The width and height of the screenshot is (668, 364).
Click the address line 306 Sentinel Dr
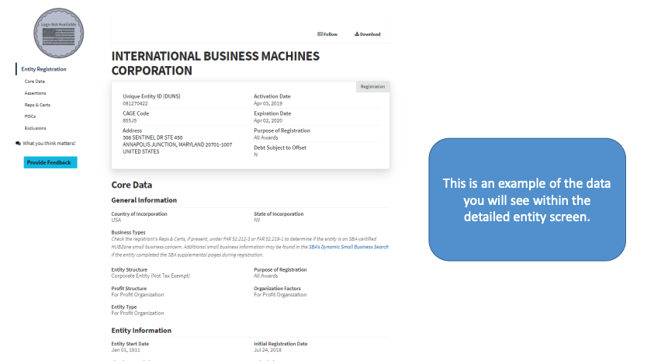tap(153, 137)
